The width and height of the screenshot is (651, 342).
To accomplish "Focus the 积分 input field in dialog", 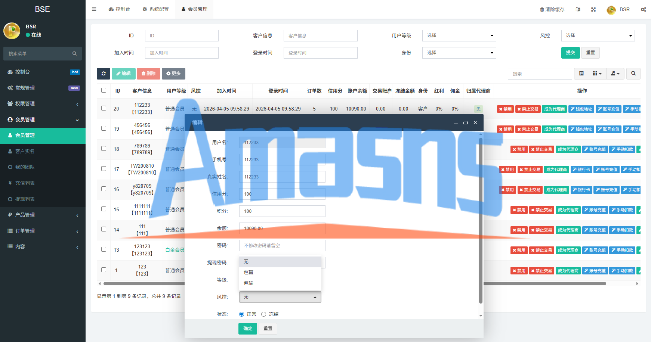I will (x=282, y=211).
